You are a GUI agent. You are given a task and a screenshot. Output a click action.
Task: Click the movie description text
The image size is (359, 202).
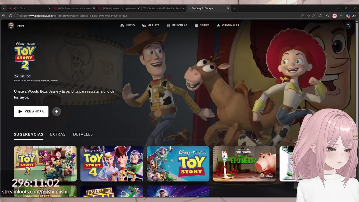click(64, 94)
